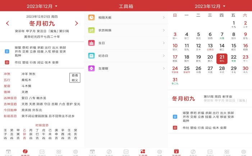Screen dimensions: 252x156
Task: Open settings gear tab in middle screen
Action: coord(160,153)
